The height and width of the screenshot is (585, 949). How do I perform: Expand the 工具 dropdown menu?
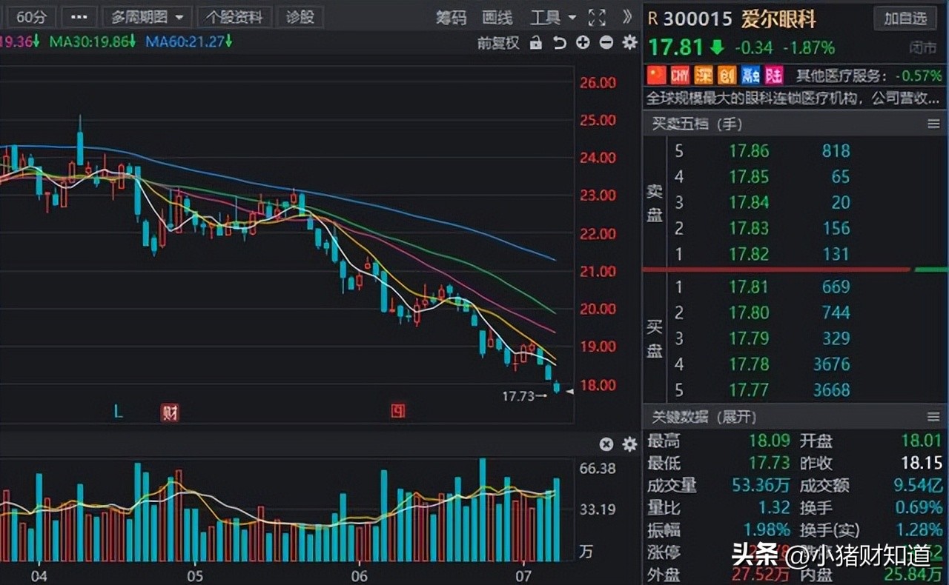point(552,17)
